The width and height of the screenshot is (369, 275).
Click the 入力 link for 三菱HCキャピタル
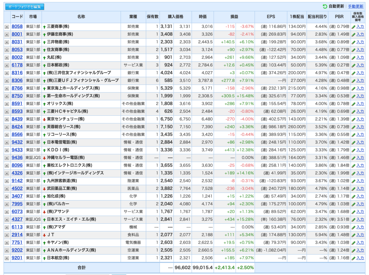pyautogui.click(x=360, y=111)
